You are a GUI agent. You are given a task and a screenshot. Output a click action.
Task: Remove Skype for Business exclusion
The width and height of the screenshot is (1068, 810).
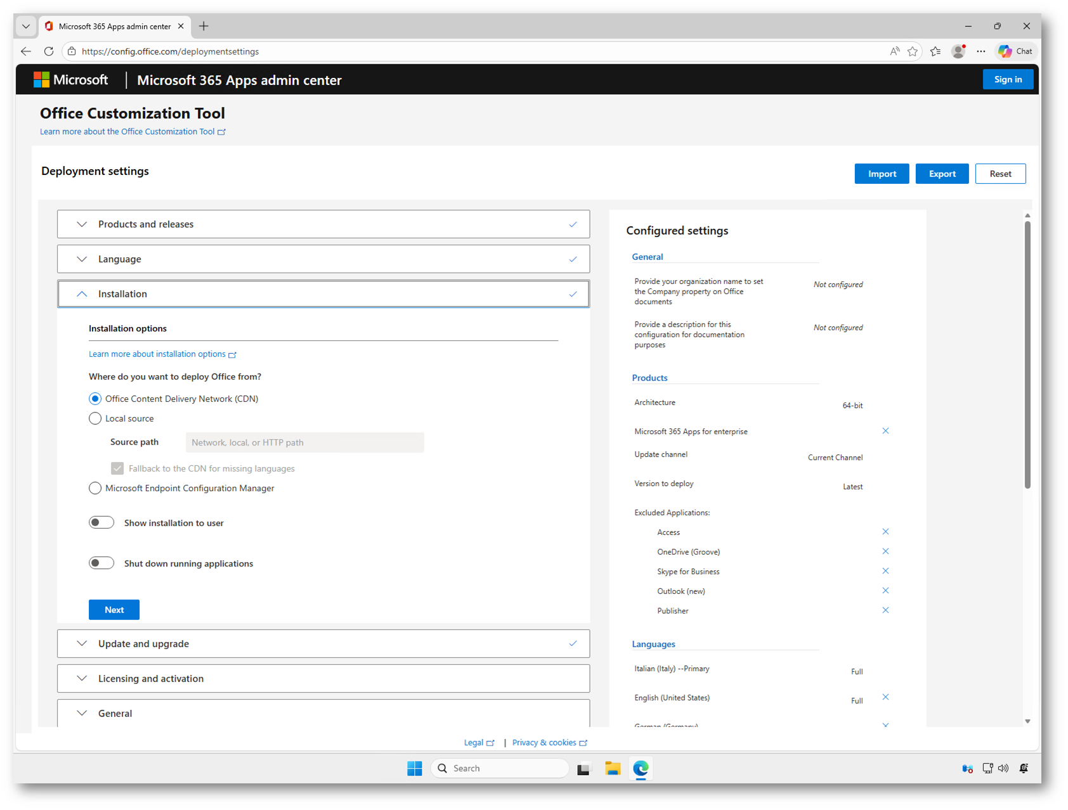tap(885, 571)
